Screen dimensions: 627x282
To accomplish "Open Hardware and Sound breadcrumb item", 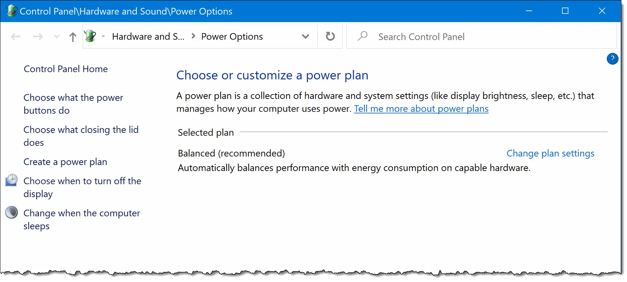I will pyautogui.click(x=148, y=37).
